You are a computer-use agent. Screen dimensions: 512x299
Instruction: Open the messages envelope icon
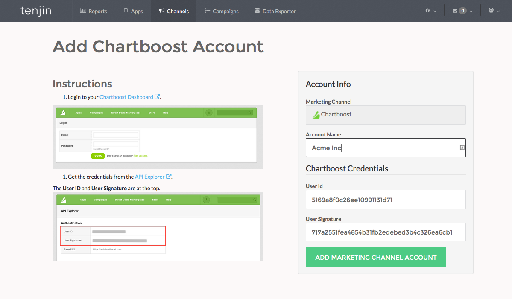point(455,11)
